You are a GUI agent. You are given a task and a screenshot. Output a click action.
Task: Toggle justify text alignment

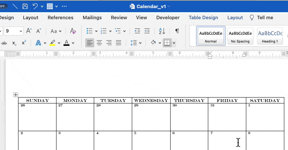(x=119, y=43)
